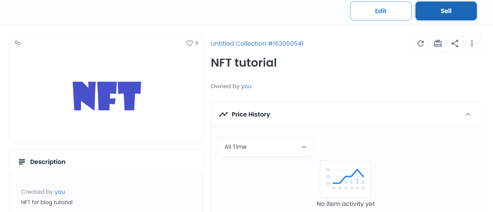The image size is (493, 212).
Task: Click the Price History header label
Action: click(251, 114)
